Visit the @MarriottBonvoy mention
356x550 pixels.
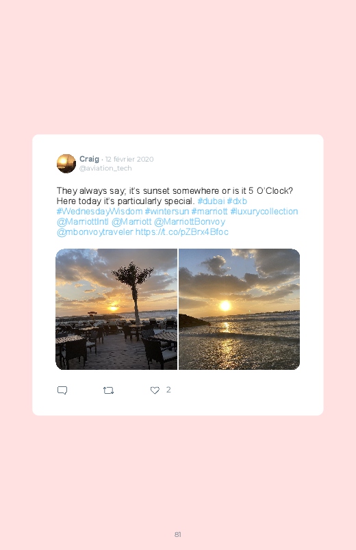(x=190, y=222)
